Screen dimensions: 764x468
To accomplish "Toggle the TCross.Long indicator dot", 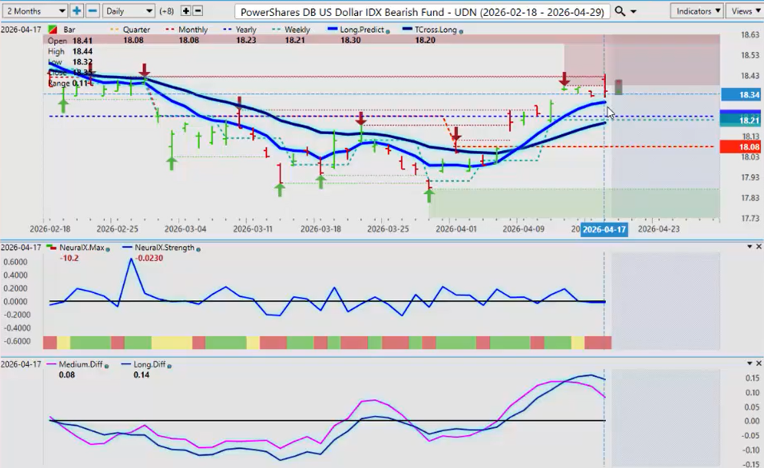I will click(x=462, y=30).
